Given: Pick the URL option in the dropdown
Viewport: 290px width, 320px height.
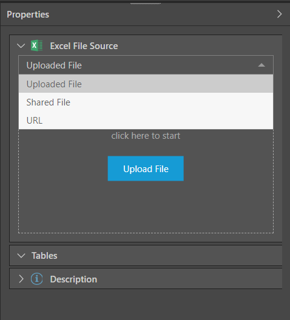Looking at the screenshot, I should [x=146, y=120].
